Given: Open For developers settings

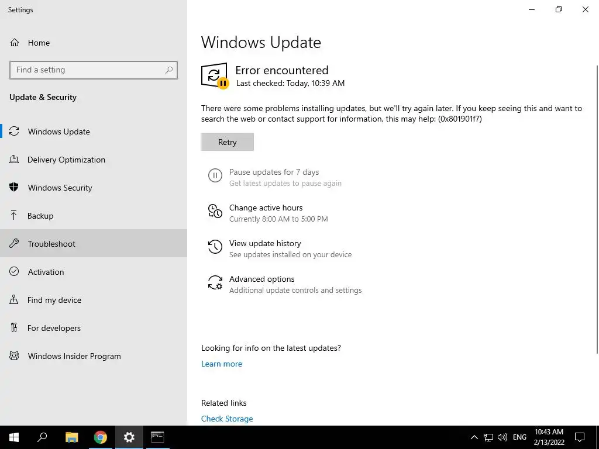Looking at the screenshot, I should coord(94,328).
